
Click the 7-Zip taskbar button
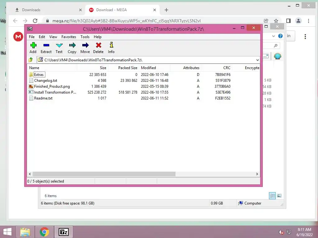(x=63, y=232)
